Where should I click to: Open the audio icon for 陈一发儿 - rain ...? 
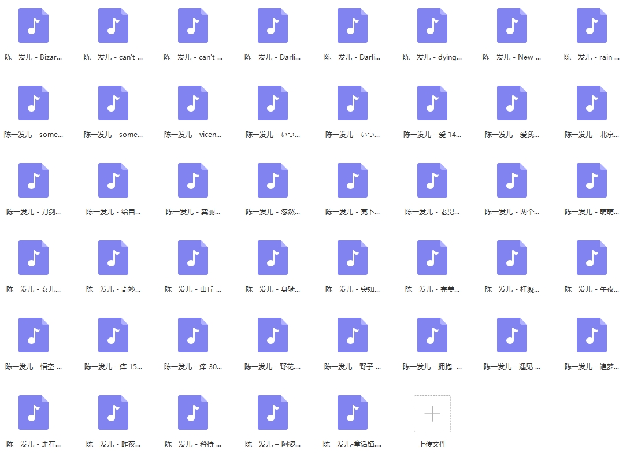coord(592,26)
